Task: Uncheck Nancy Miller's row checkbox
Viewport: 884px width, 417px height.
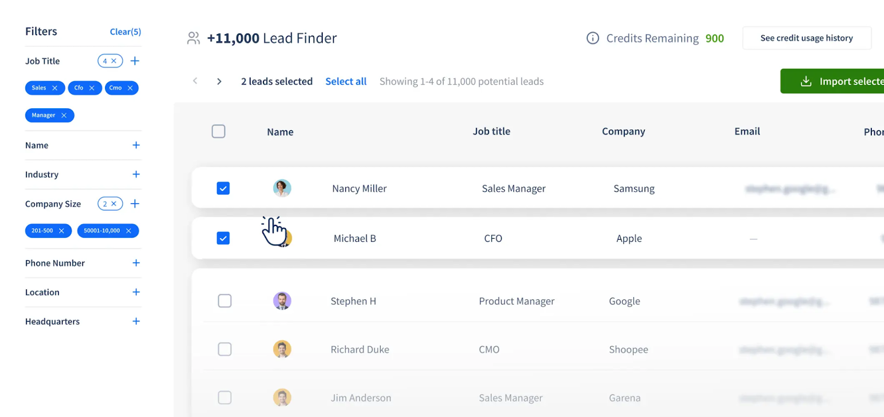Action: (223, 188)
